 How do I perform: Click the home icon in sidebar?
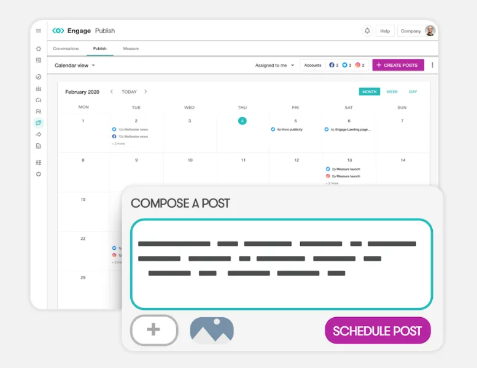click(39, 48)
